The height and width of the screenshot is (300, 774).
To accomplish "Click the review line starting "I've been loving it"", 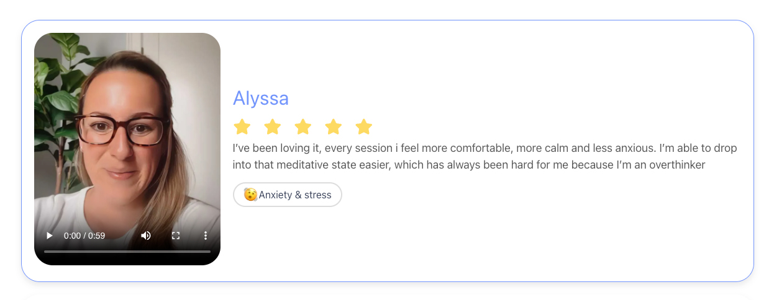I will (x=485, y=149).
